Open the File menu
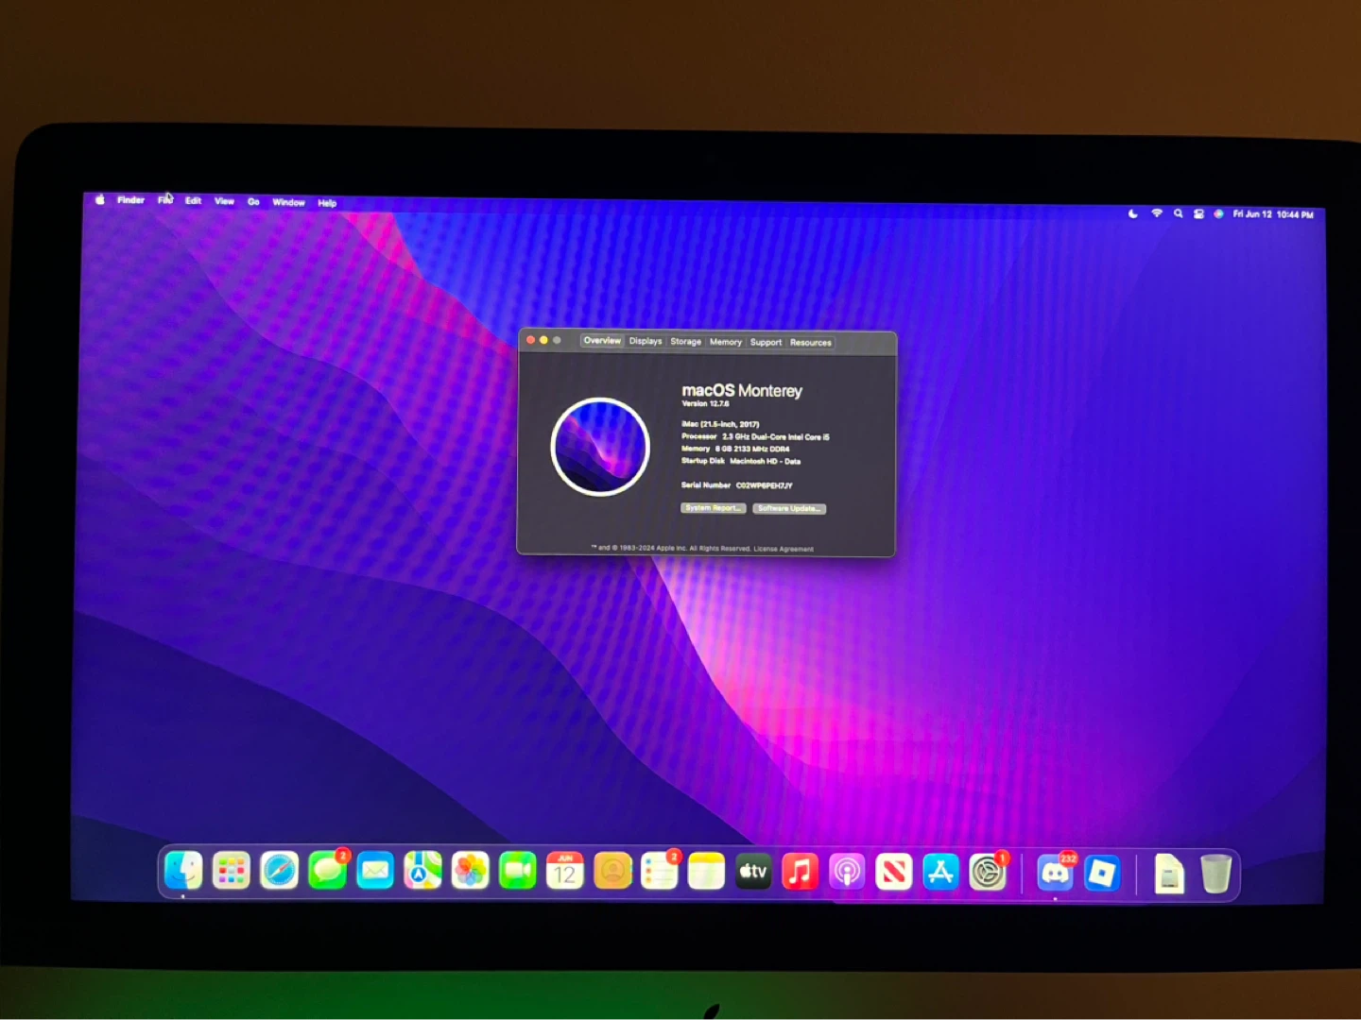1361x1020 pixels. point(165,200)
